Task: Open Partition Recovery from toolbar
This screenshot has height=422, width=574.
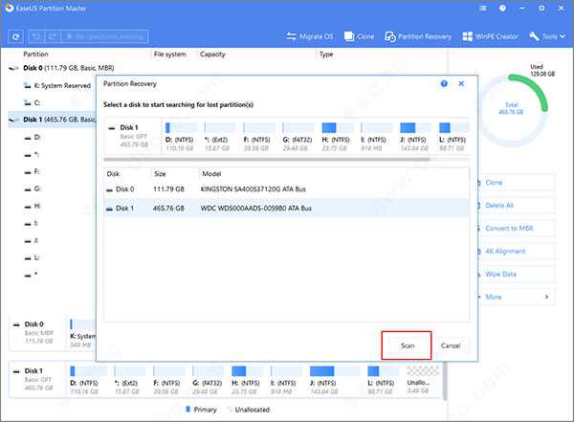Action: coord(418,36)
